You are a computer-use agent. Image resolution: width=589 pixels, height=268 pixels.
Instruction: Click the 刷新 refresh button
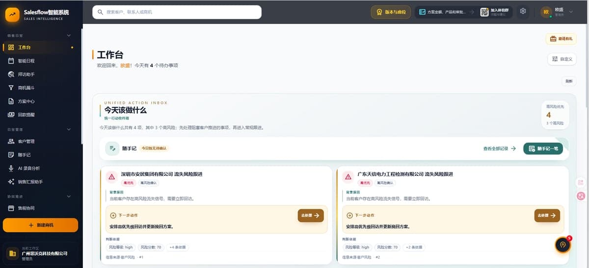[x=569, y=81]
